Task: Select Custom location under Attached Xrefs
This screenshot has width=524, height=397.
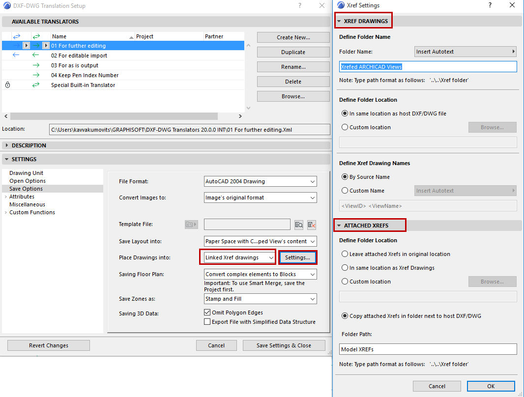Action: click(x=345, y=282)
